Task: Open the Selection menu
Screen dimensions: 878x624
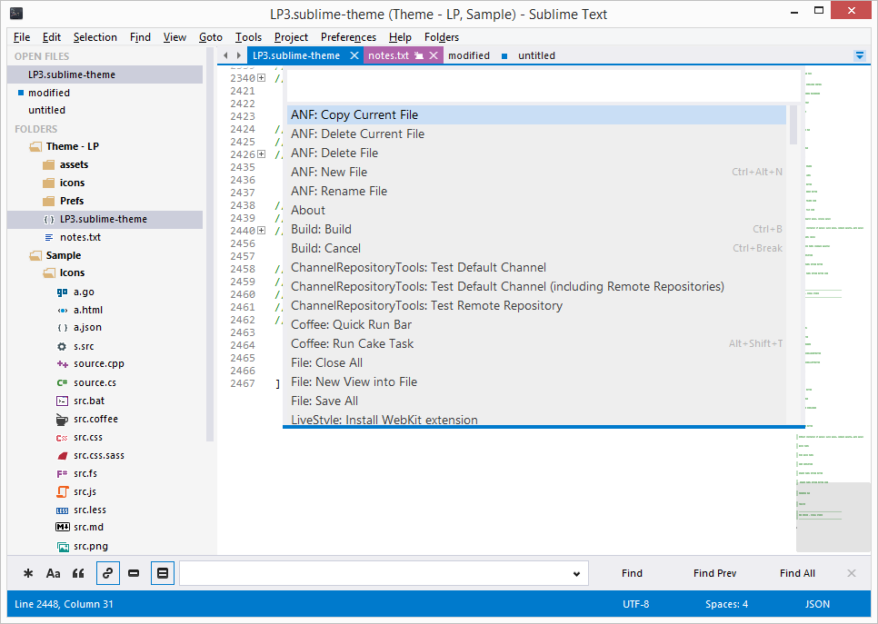Action: (95, 37)
